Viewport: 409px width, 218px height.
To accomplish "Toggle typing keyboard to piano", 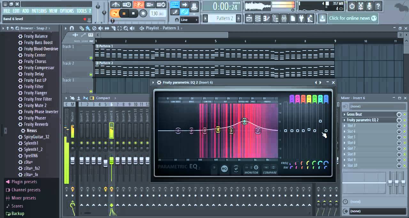I will click(x=174, y=4).
